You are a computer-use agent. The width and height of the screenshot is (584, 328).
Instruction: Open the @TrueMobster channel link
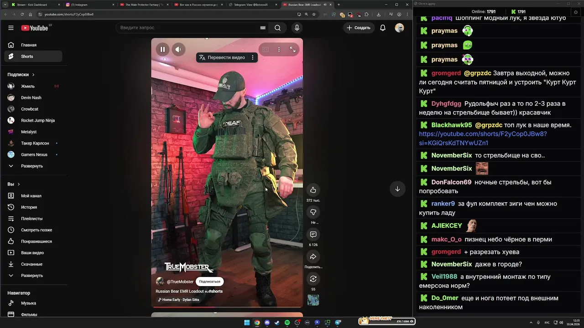(180, 282)
